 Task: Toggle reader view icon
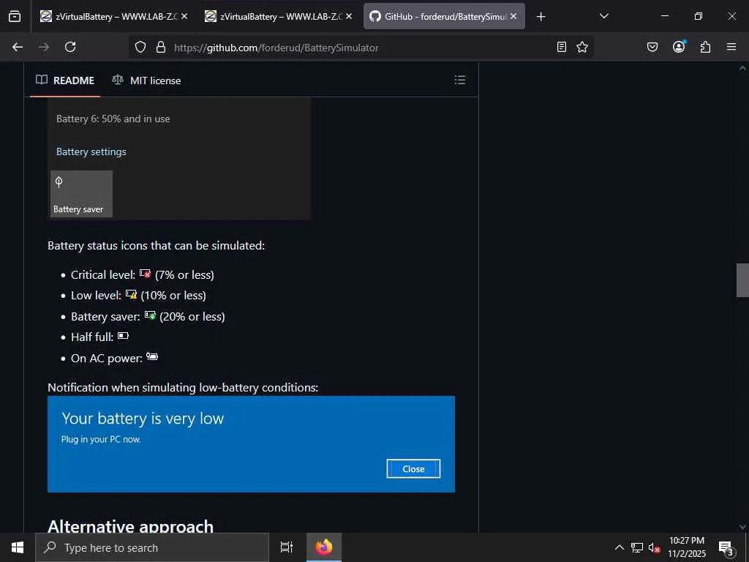pos(562,47)
